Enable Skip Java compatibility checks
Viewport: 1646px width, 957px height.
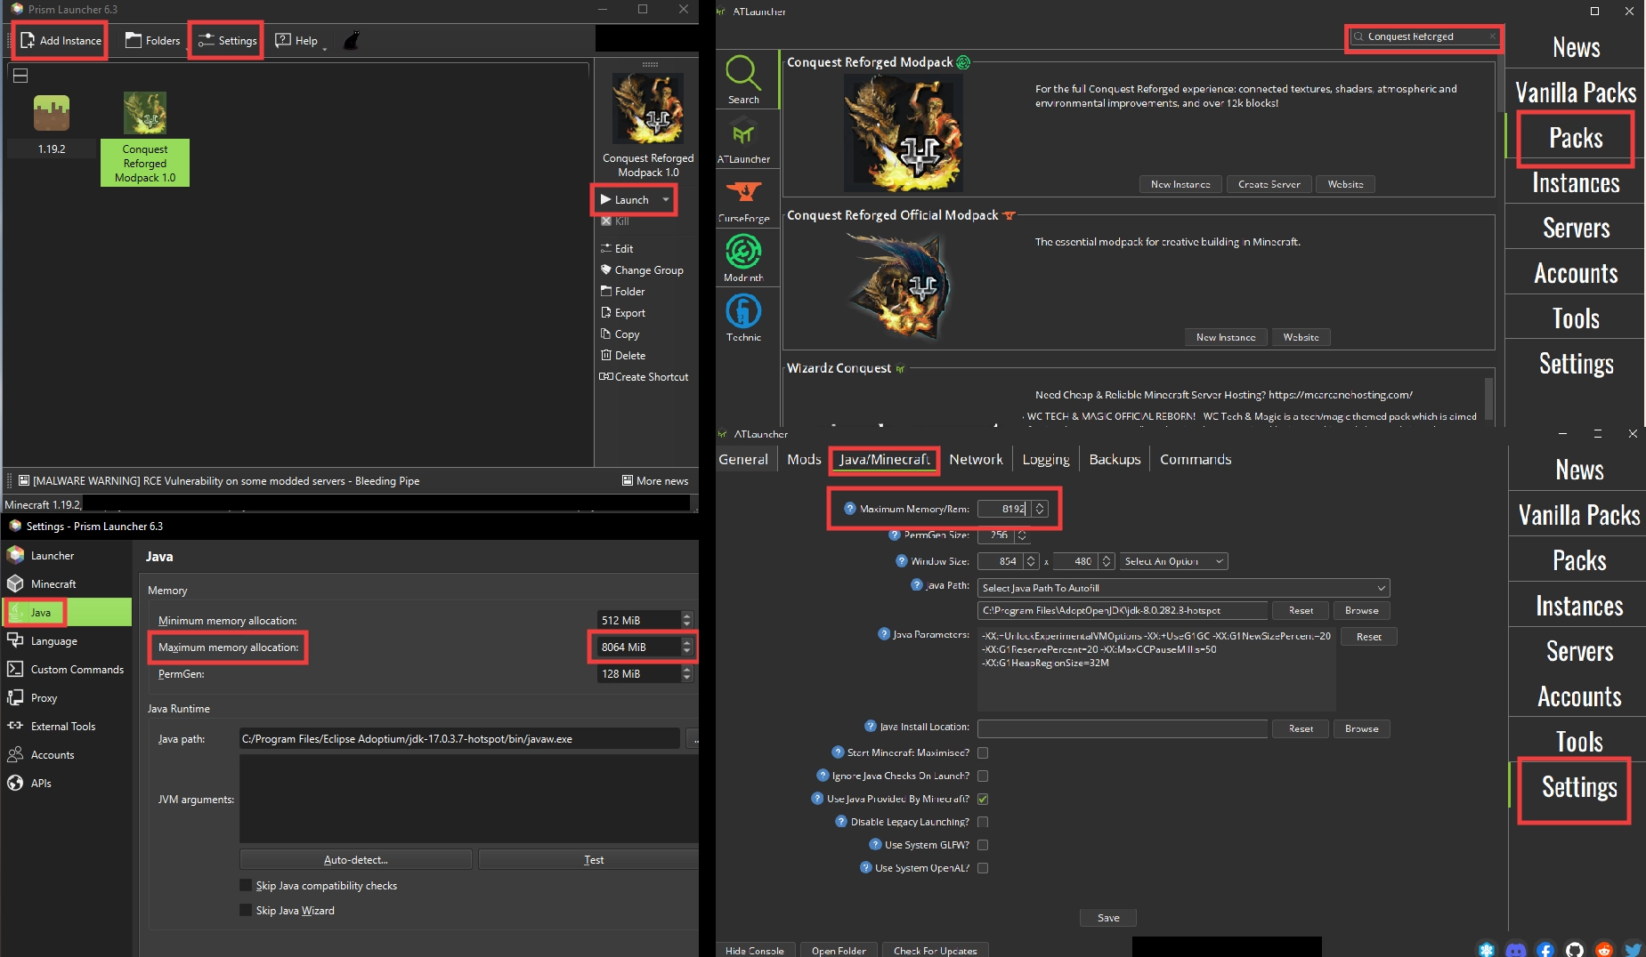(x=247, y=885)
